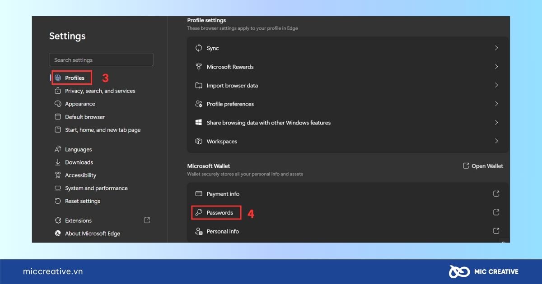This screenshot has height=284, width=542.
Task: Click the Languages letter icon in sidebar
Action: click(58, 149)
